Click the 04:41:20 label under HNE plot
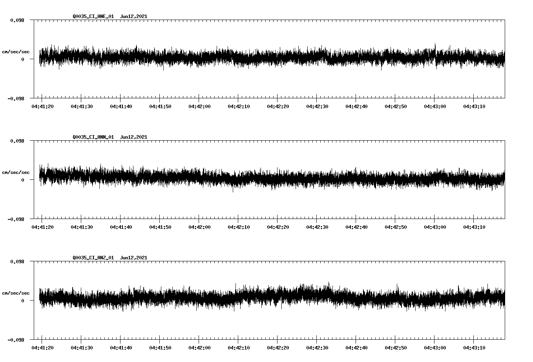 tap(42, 107)
